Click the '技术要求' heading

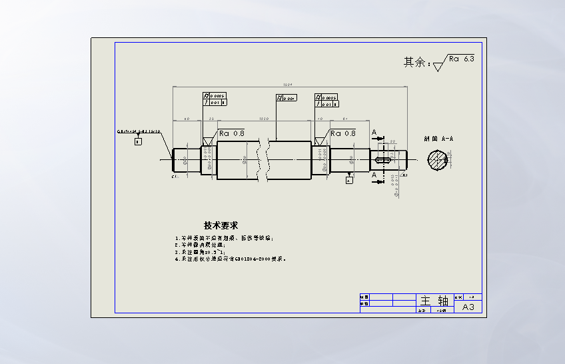coord(221,225)
